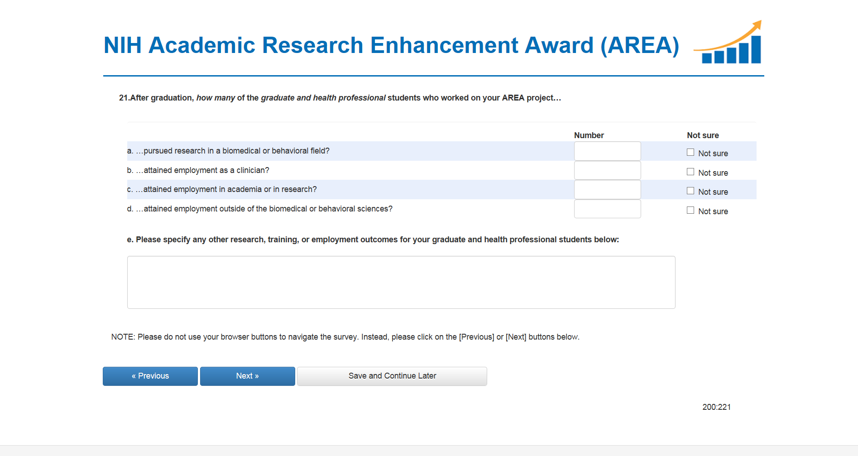This screenshot has height=456, width=858.
Task: Click number field for clinician employment row
Action: (607, 171)
